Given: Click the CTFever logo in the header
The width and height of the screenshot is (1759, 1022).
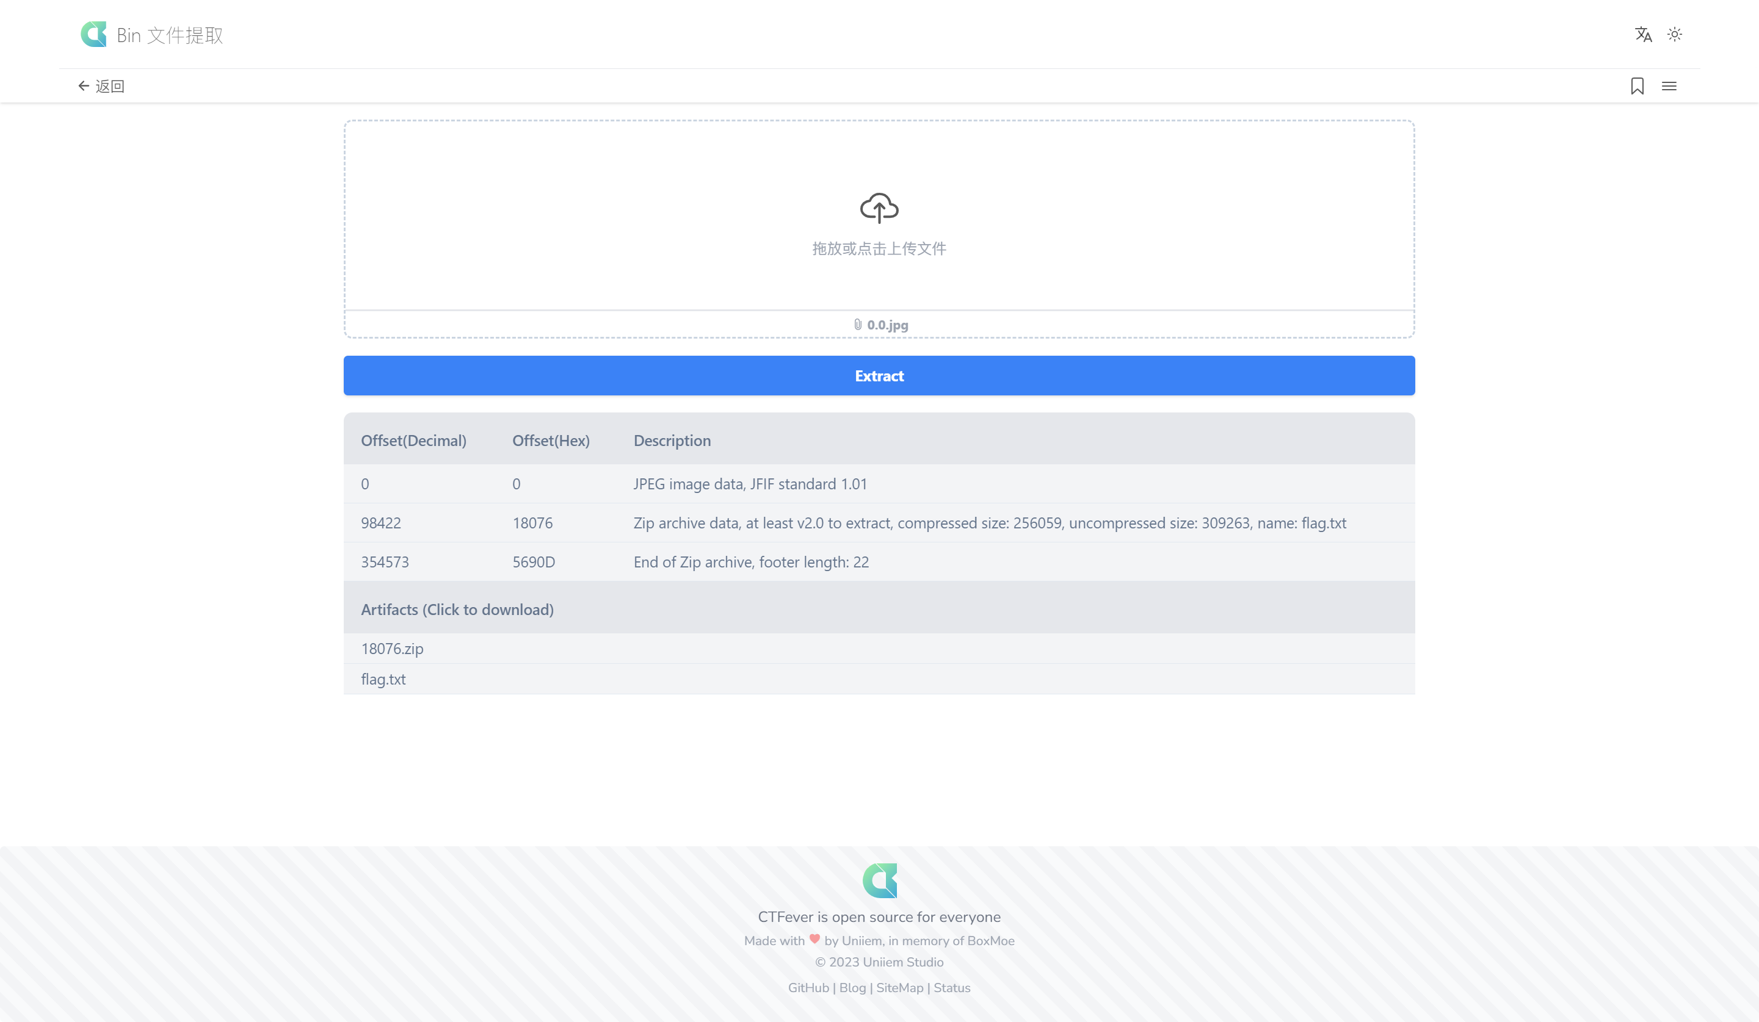Looking at the screenshot, I should tap(95, 34).
